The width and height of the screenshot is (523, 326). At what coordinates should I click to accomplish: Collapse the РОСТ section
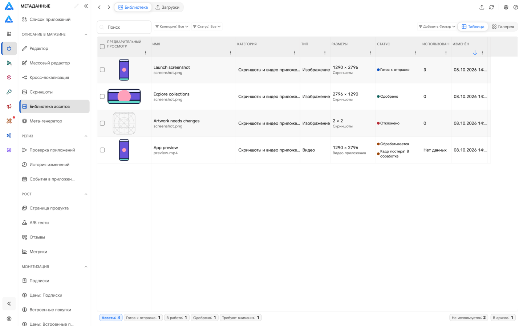(86, 194)
